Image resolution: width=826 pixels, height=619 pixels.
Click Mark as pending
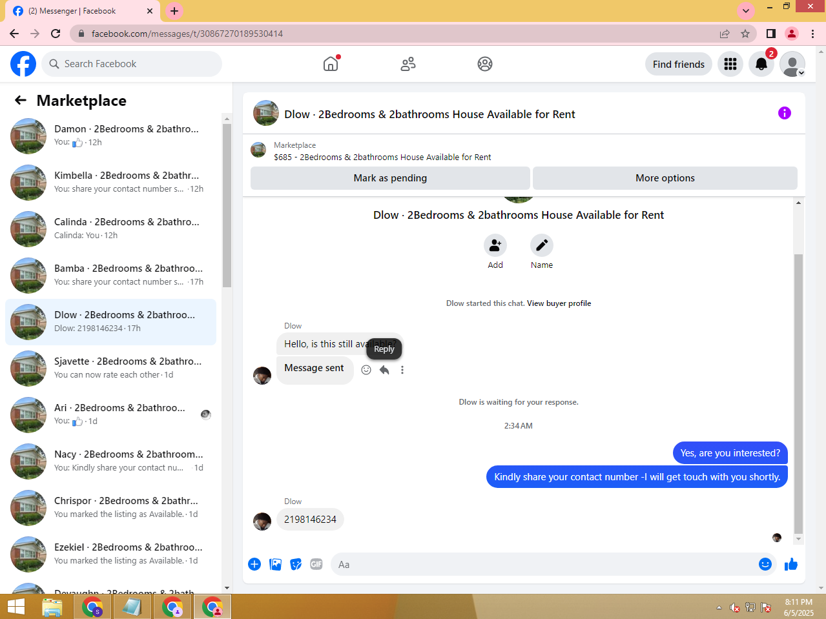pyautogui.click(x=390, y=178)
